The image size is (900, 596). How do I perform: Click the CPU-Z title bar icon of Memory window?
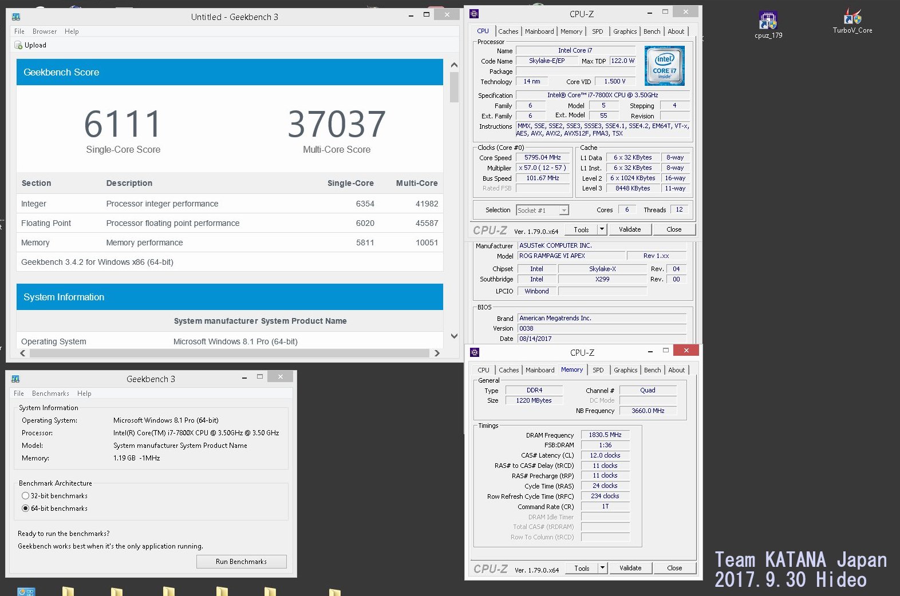(475, 352)
